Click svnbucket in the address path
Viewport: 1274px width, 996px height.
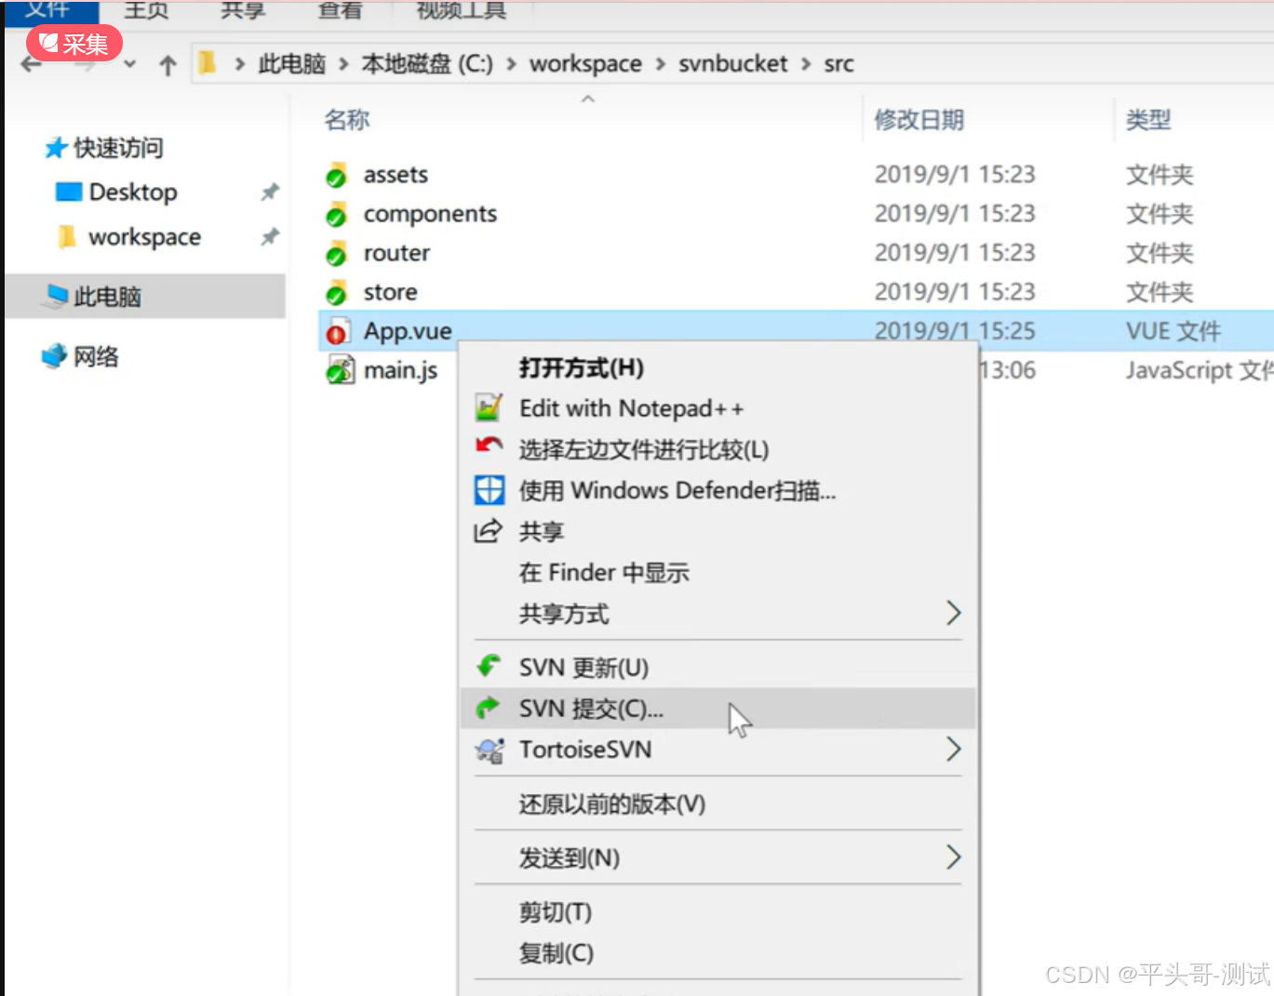[x=732, y=63]
